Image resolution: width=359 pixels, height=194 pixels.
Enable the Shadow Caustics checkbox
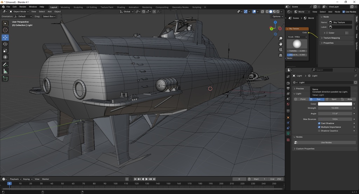point(319,131)
